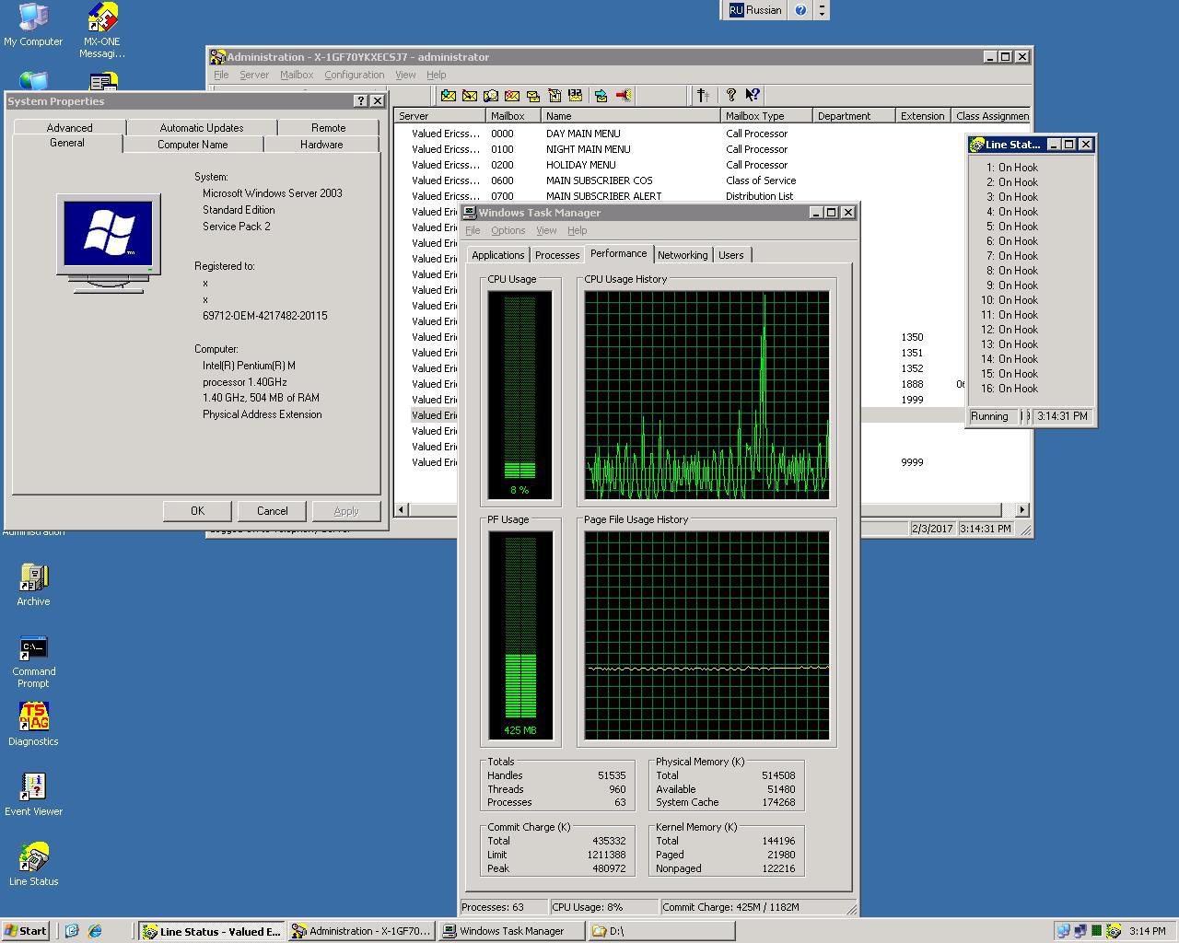Click the '?' help button in System Properties title bar

point(360,101)
